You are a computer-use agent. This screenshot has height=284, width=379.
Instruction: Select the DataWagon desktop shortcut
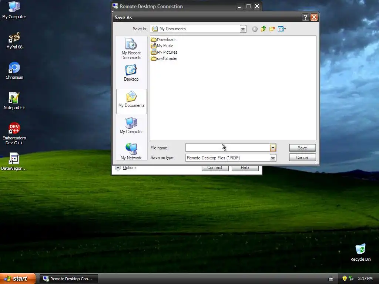click(14, 162)
